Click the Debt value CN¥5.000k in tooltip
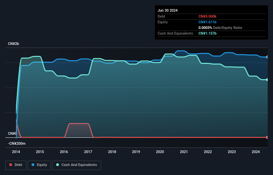This screenshot has width=273, height=175. [x=207, y=16]
